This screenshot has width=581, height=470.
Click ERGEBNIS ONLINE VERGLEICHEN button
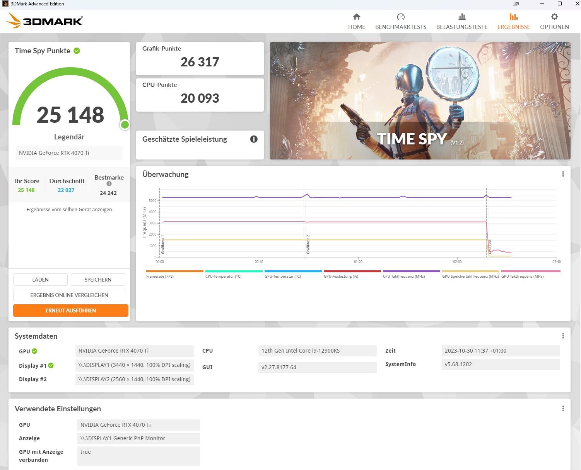point(69,295)
